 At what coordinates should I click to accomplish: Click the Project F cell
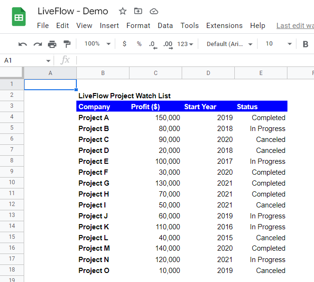[x=103, y=172]
